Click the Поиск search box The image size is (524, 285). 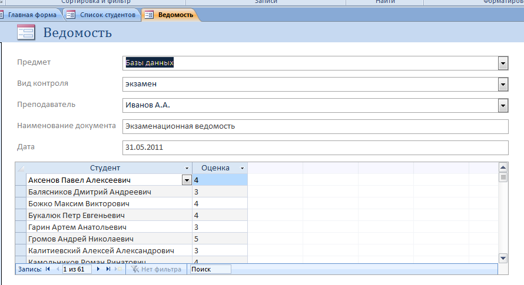click(x=211, y=269)
